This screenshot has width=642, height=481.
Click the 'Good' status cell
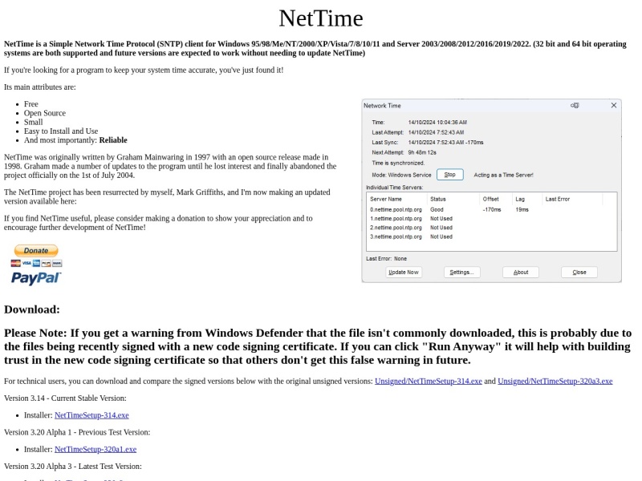point(437,209)
